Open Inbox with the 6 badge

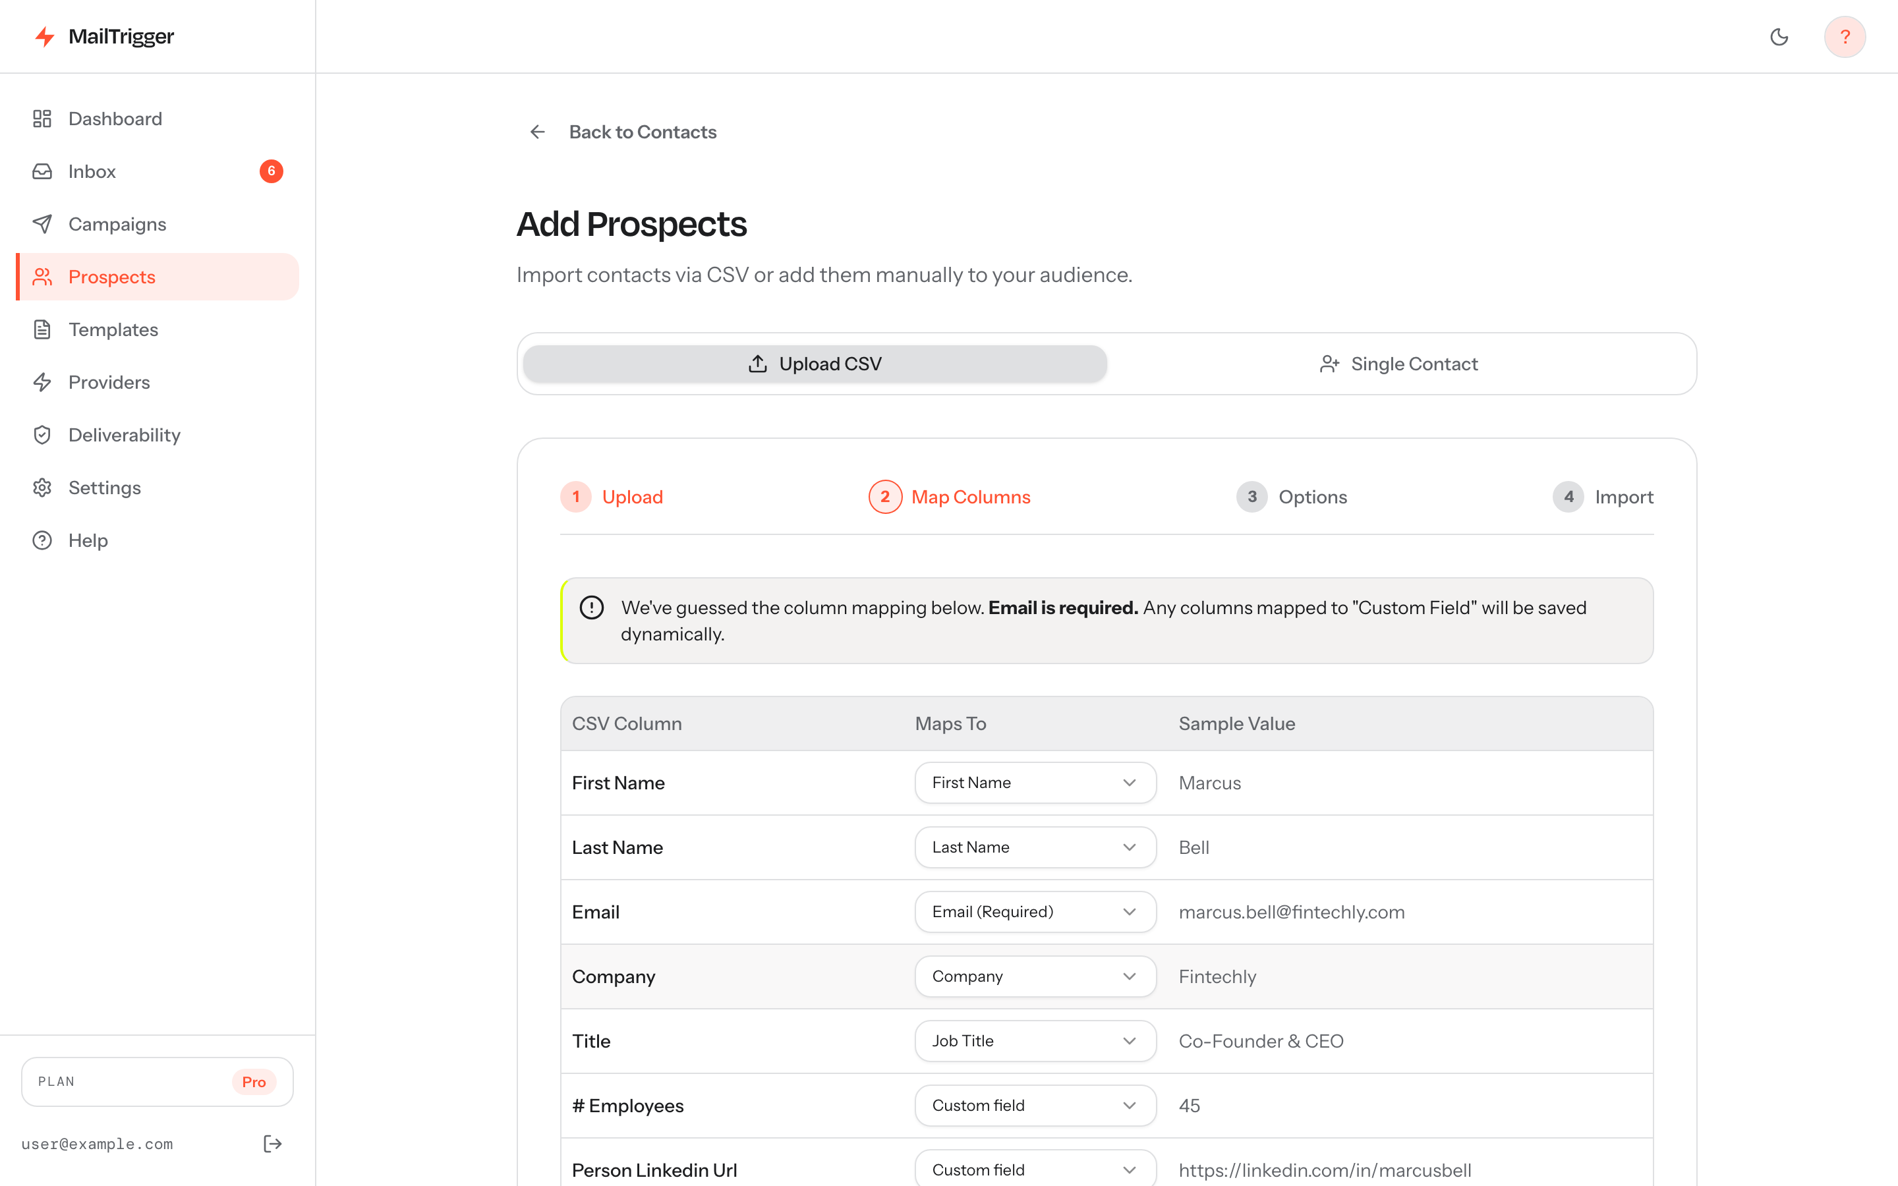(157, 171)
